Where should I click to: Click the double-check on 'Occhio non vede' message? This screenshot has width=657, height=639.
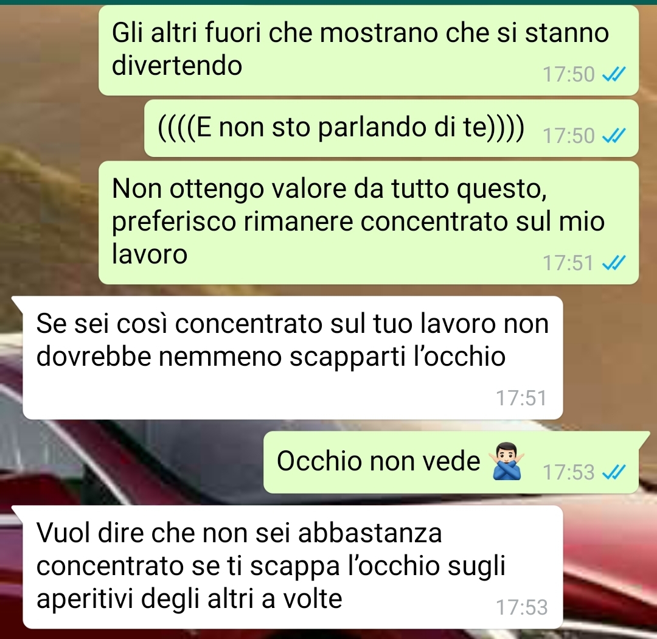[613, 472]
